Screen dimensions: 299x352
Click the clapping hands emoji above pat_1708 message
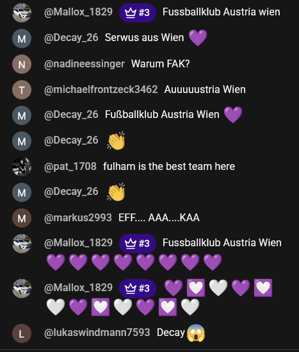tap(116, 140)
